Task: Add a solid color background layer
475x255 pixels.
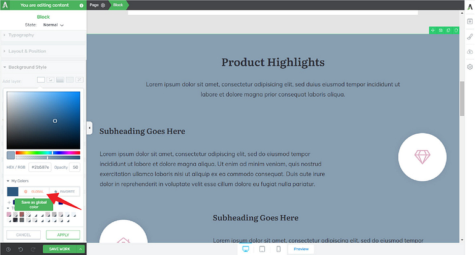Action: (41, 79)
